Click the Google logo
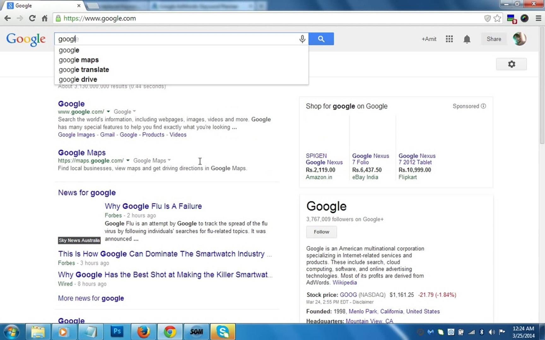The image size is (545, 340). click(x=26, y=39)
